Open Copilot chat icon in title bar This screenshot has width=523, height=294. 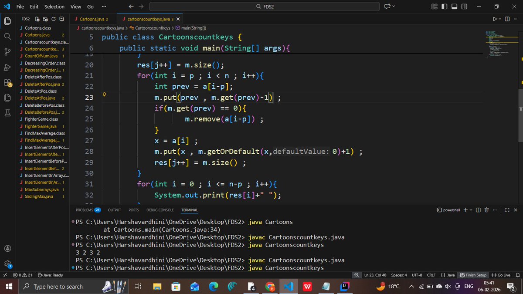(387, 7)
